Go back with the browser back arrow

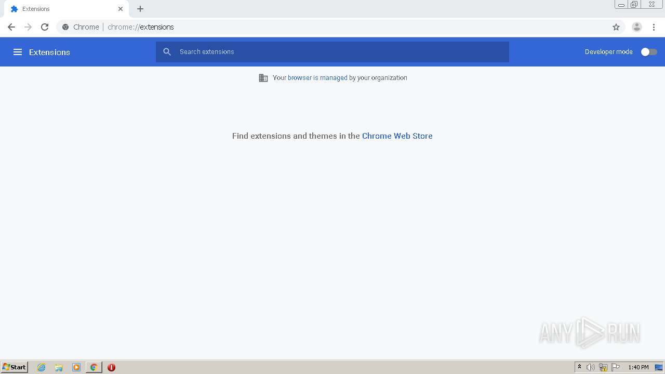pos(11,27)
